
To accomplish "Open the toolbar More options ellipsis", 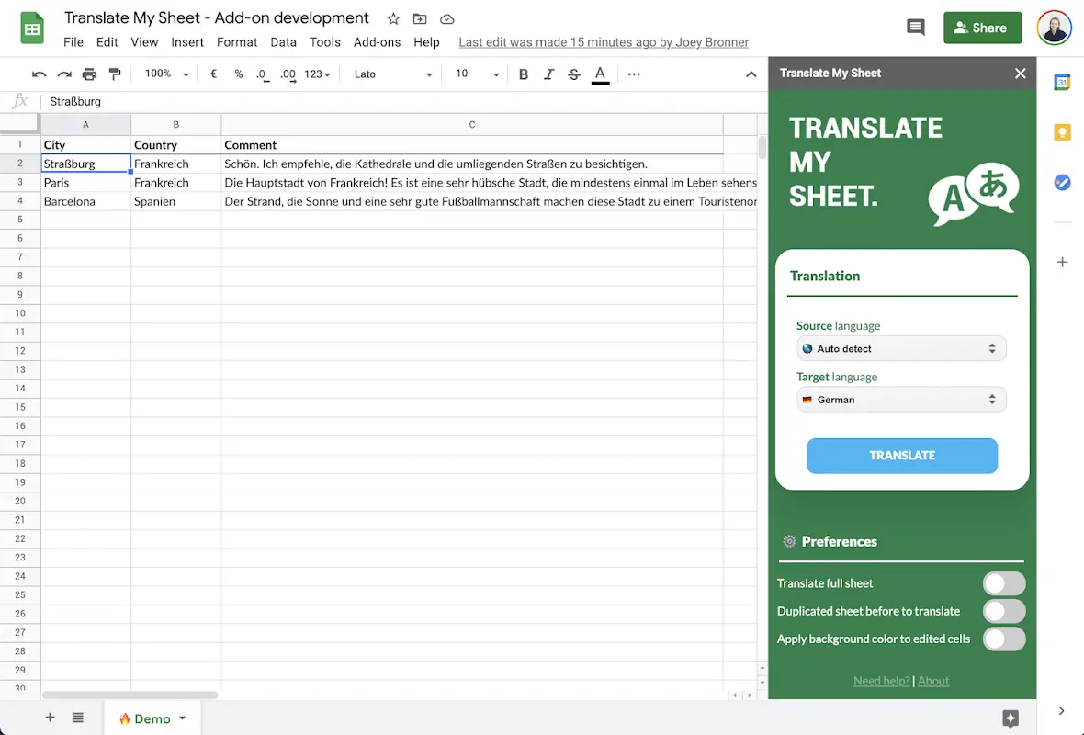I will [x=634, y=74].
